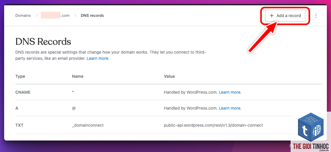Open Learn more link in A record row
The width and height of the screenshot is (331, 152).
(x=230, y=108)
